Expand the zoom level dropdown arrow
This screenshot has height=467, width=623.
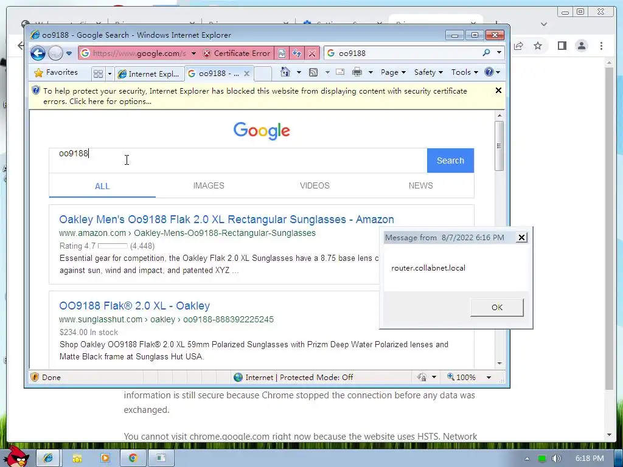[489, 377]
